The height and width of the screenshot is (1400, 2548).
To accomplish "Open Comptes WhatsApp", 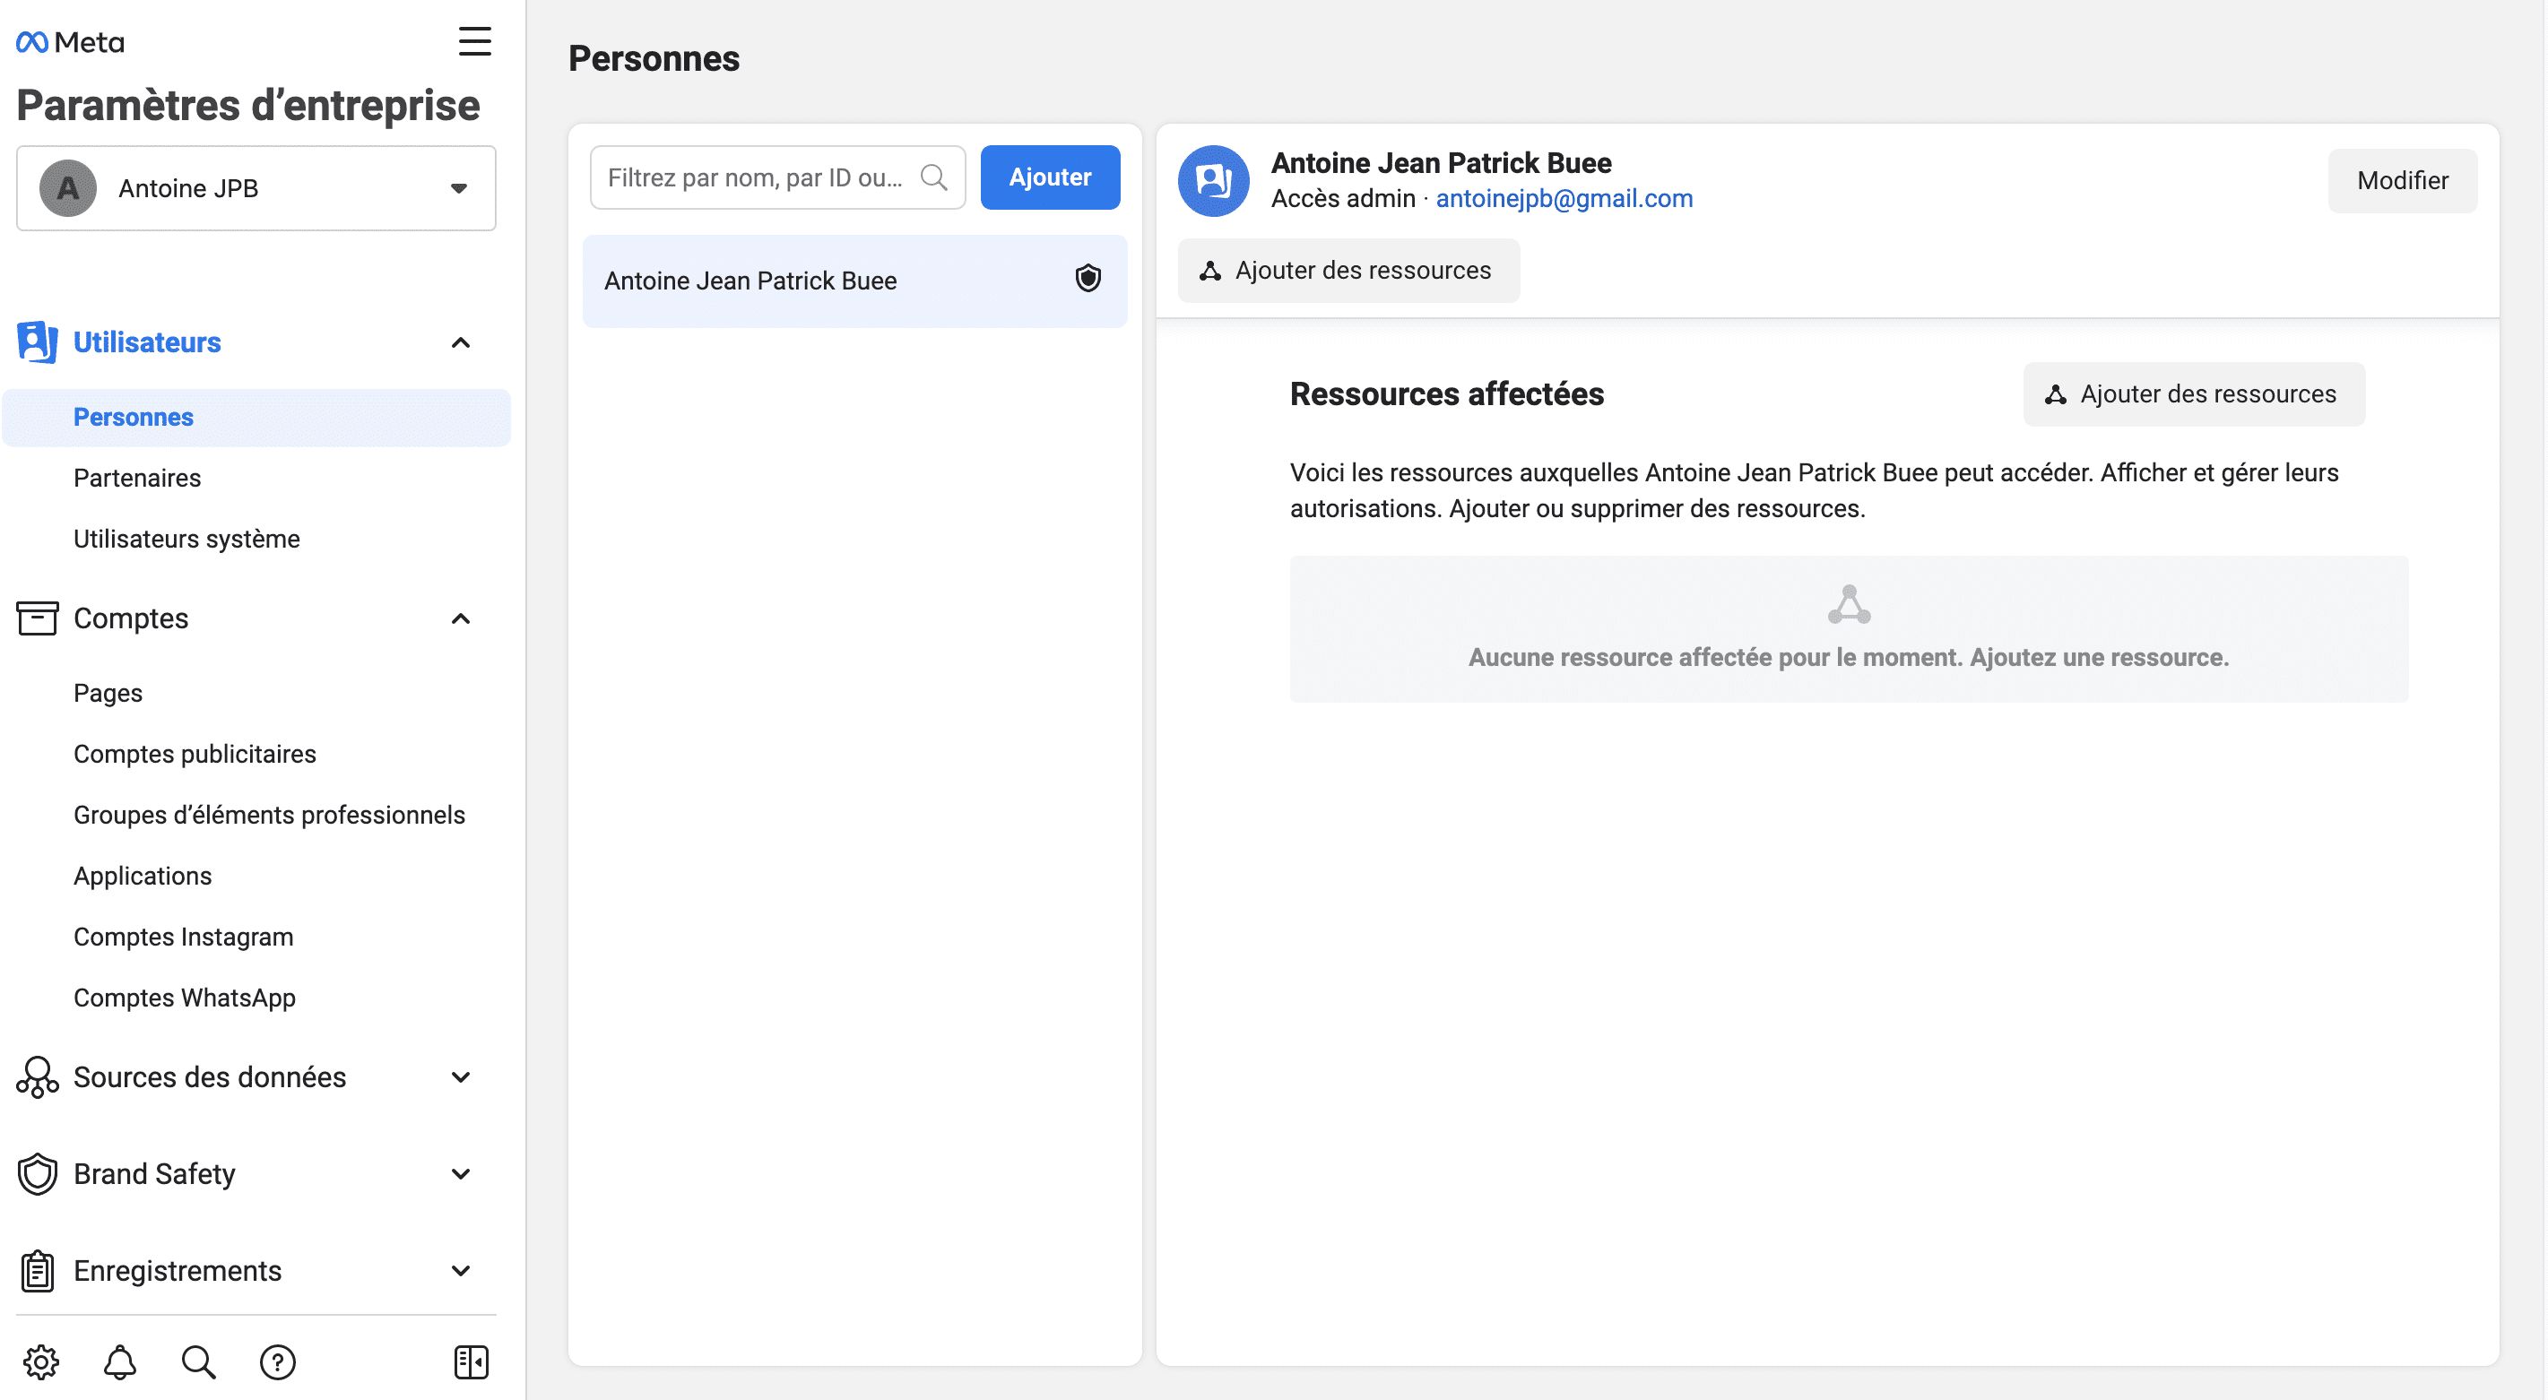I will (x=185, y=998).
